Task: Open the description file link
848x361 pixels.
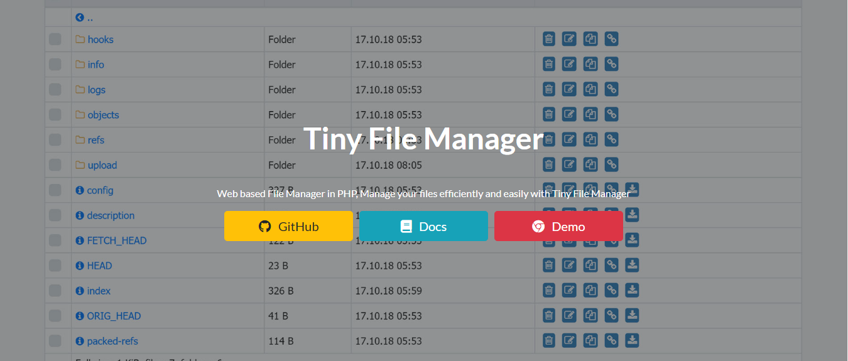Action: point(111,215)
